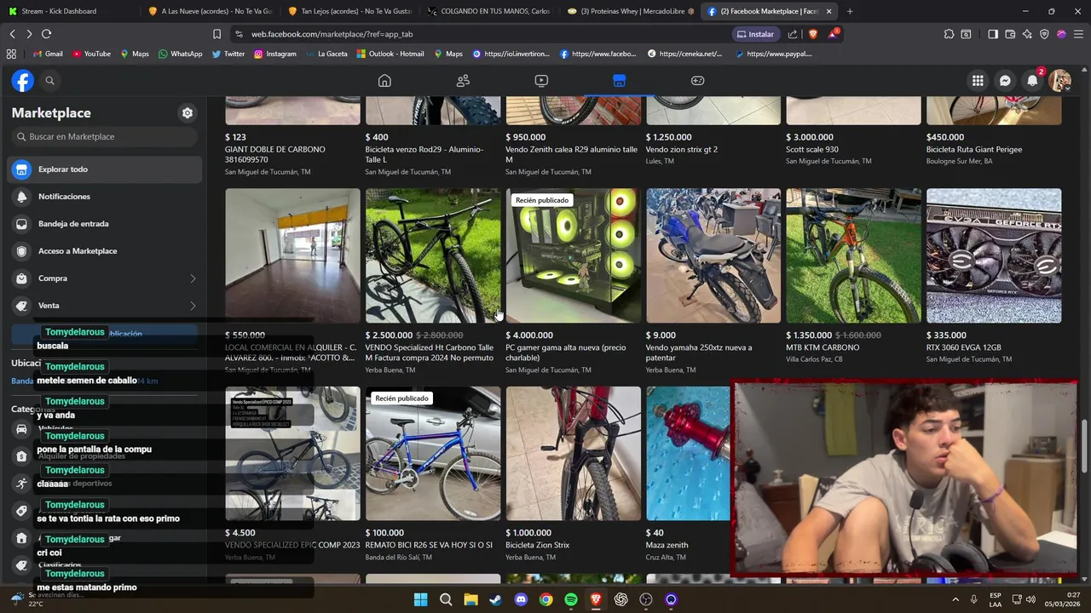This screenshot has height=613, width=1091.
Task: Open Bandeja de entrada
Action: pos(107,224)
